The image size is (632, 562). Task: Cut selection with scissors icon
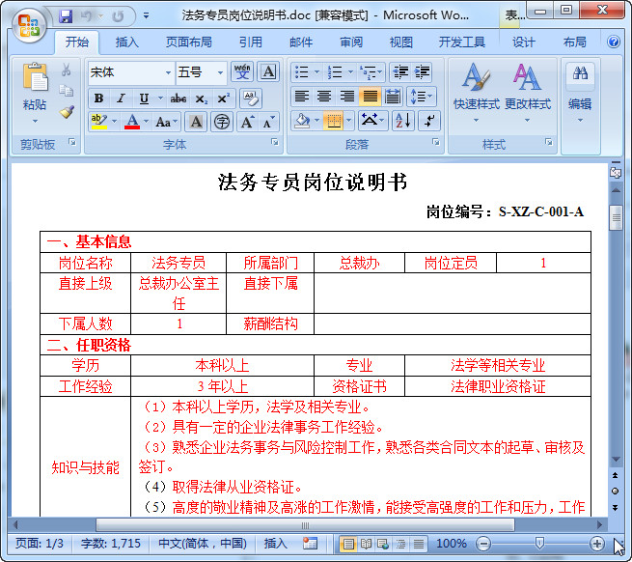(67, 70)
